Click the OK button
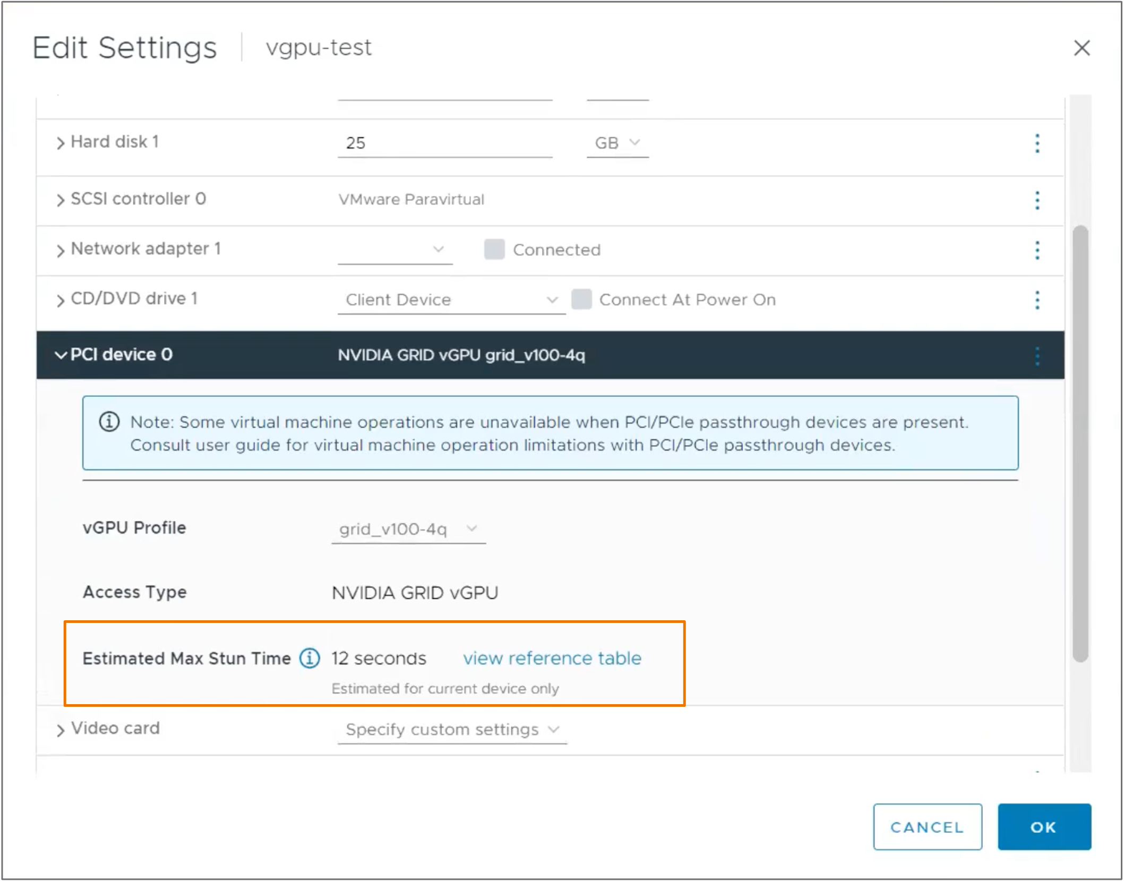 (x=1044, y=827)
